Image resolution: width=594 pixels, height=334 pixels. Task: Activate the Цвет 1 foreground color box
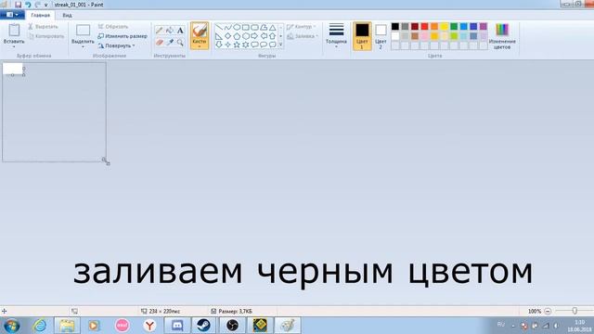pyautogui.click(x=362, y=36)
